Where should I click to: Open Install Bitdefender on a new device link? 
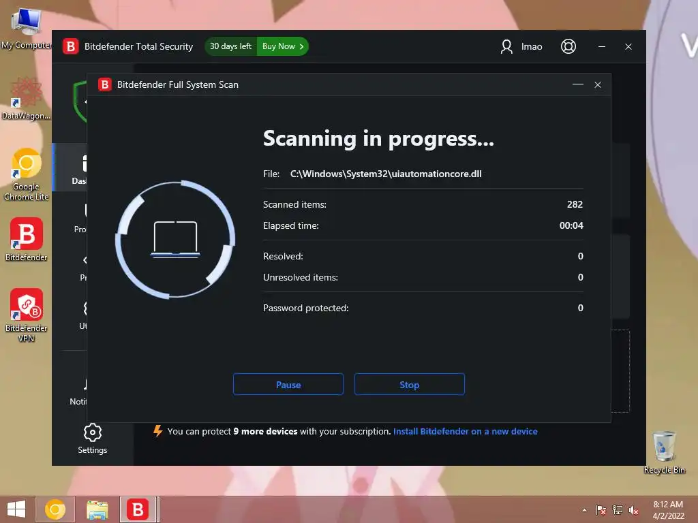coord(465,431)
